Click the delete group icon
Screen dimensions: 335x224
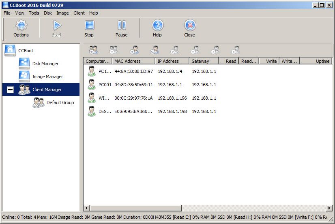pyautogui.click(x=114, y=50)
